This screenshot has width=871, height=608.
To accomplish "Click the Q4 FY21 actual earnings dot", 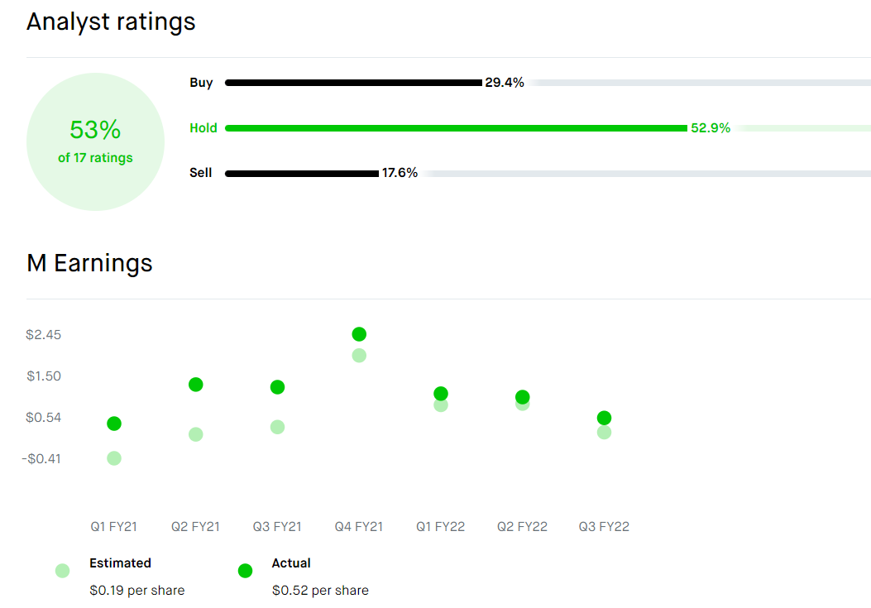I will pos(359,334).
